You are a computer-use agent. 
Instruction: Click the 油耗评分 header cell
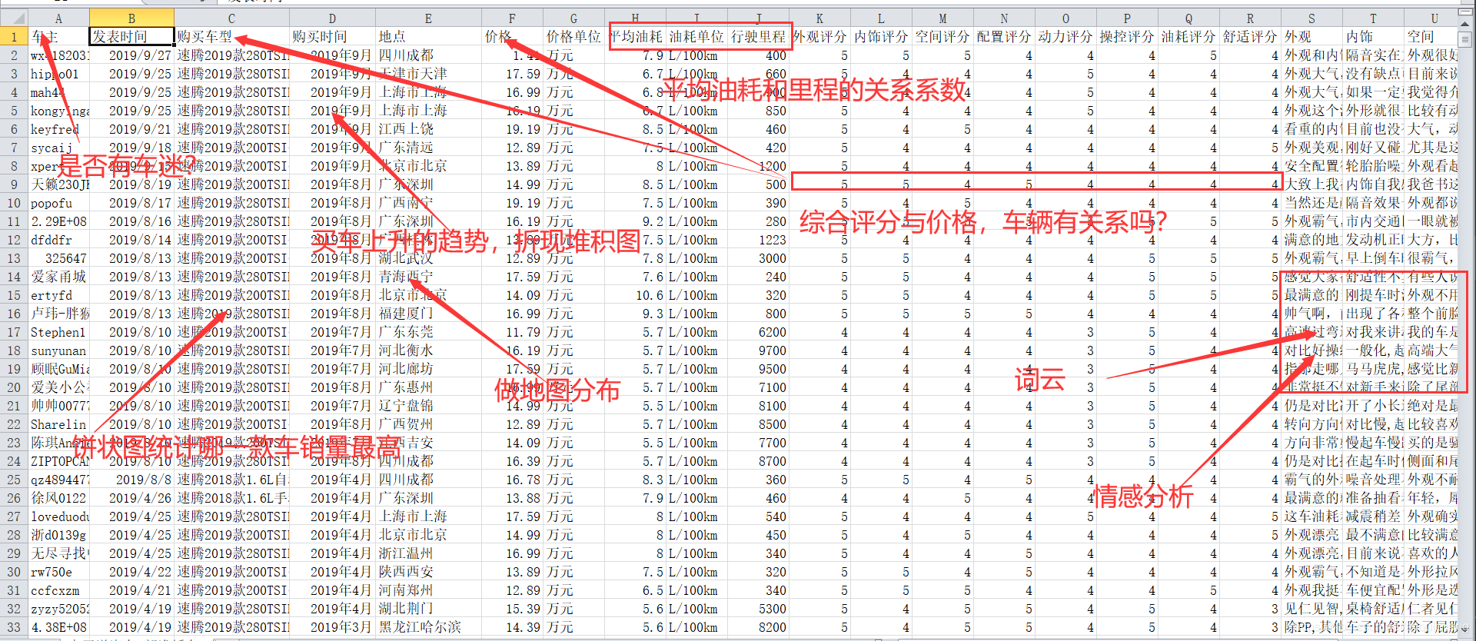pyautogui.click(x=1188, y=36)
